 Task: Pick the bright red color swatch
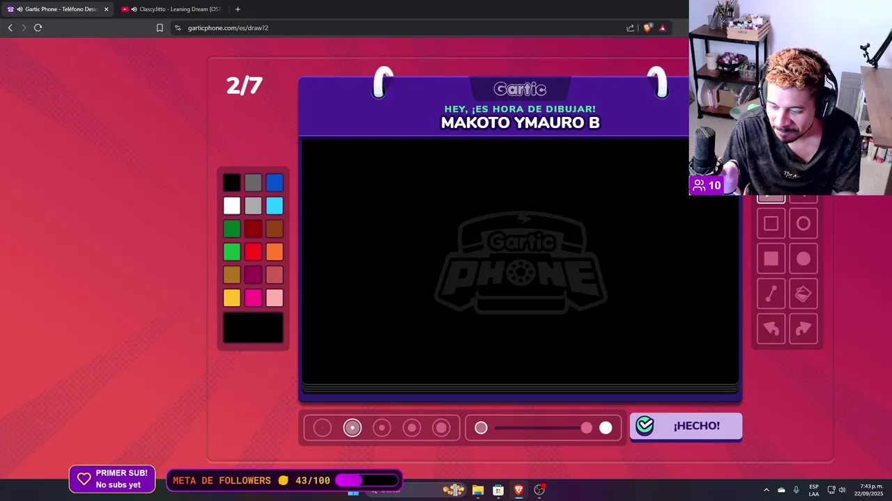pyautogui.click(x=253, y=252)
